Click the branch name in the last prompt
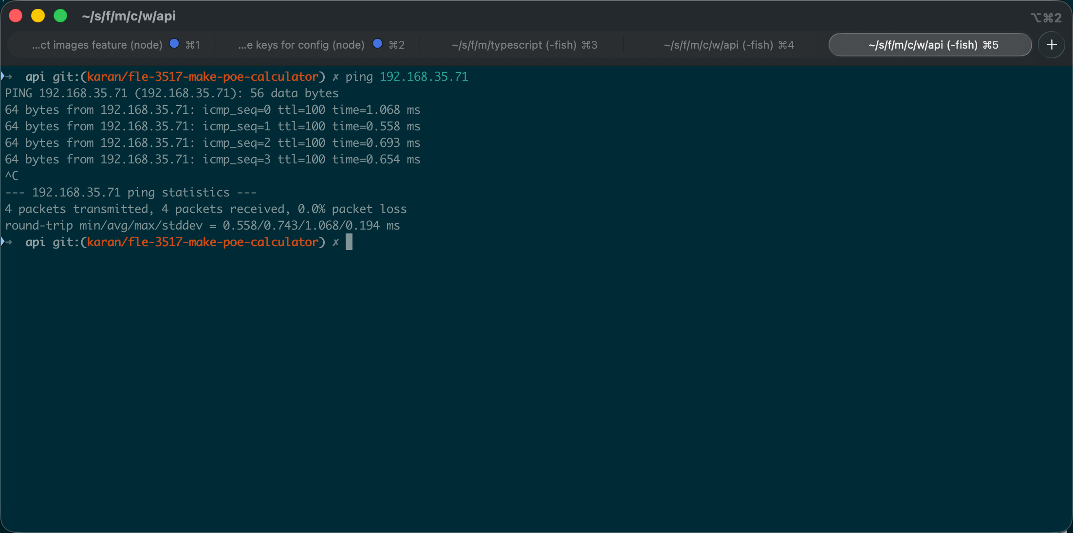The height and width of the screenshot is (533, 1073). tap(203, 242)
